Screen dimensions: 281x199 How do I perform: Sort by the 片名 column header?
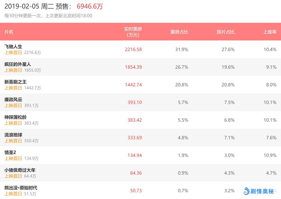point(9,32)
